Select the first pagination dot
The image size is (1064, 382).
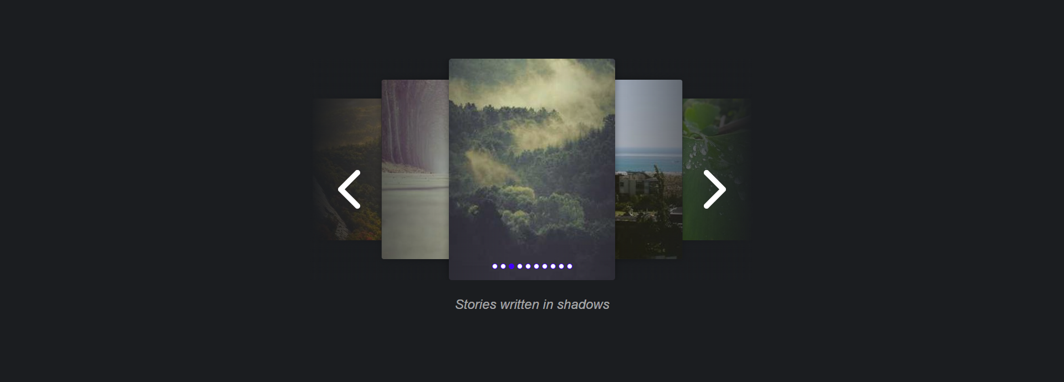pyautogui.click(x=495, y=266)
